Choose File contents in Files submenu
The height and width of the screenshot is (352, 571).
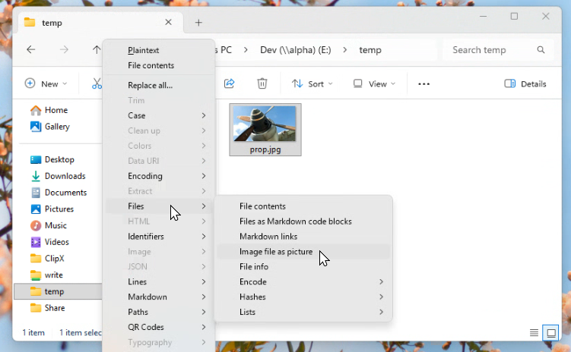coord(303,206)
